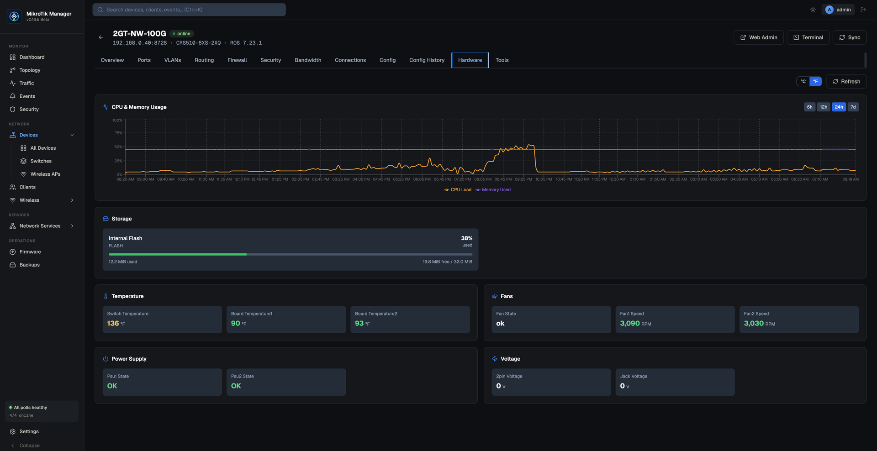The image size is (877, 451).
Task: Click the Psu1 State card
Action: click(162, 382)
